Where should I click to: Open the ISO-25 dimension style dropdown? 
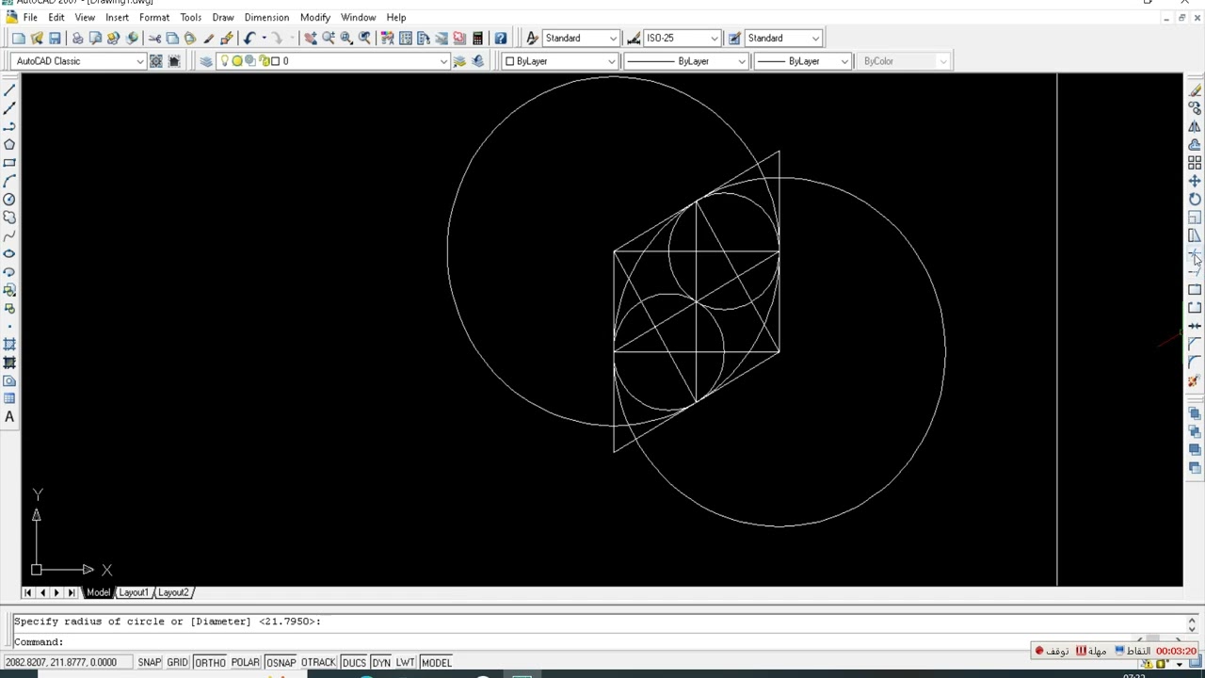point(715,39)
